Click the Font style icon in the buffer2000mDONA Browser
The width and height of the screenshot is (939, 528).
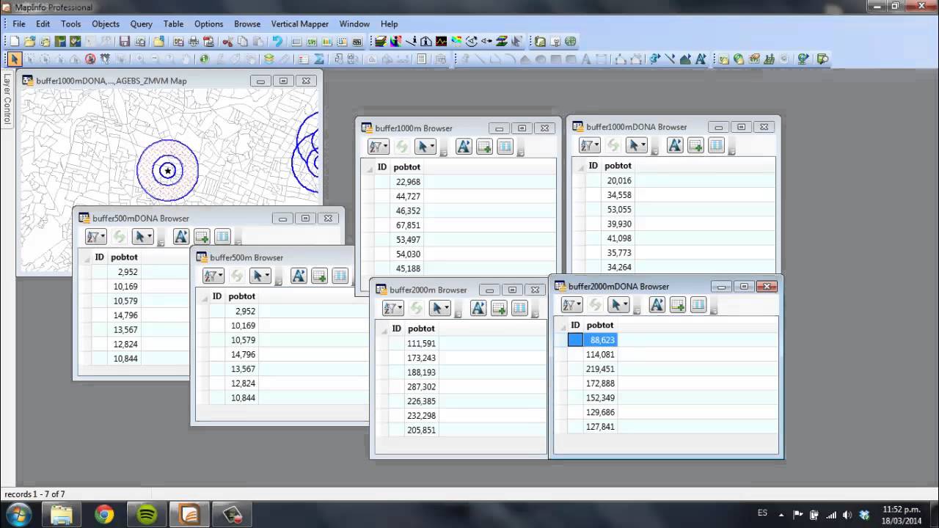pyautogui.click(x=657, y=305)
